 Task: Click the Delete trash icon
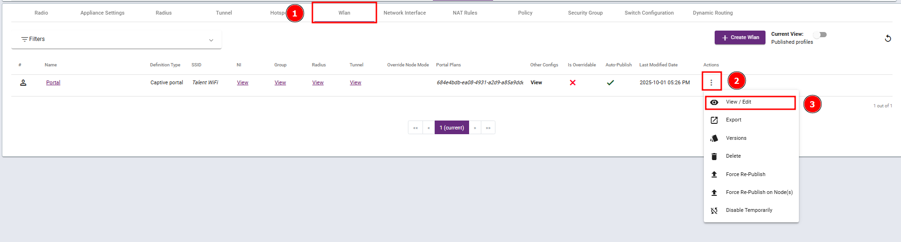pyautogui.click(x=714, y=156)
